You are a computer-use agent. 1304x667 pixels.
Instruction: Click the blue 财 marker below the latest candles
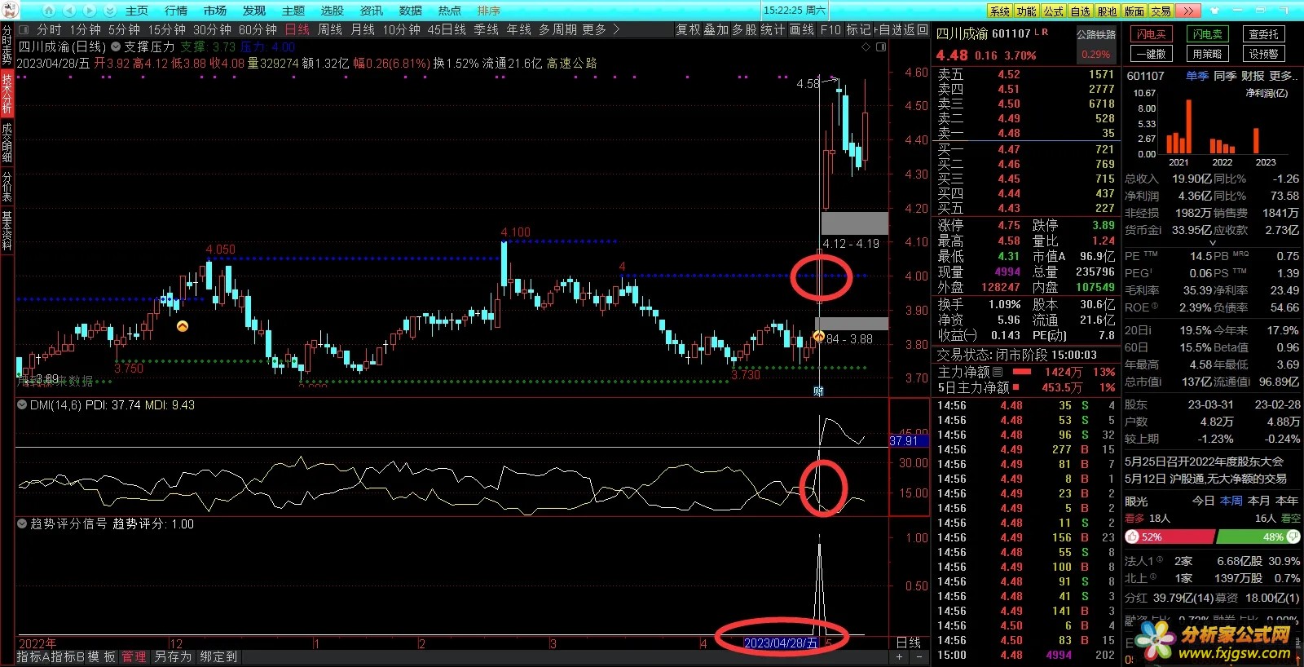pos(818,391)
